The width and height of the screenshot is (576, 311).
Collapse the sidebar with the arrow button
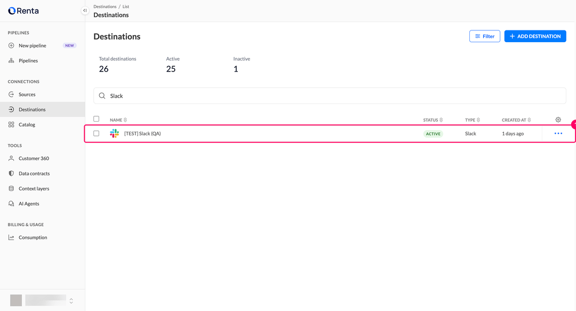(85, 11)
